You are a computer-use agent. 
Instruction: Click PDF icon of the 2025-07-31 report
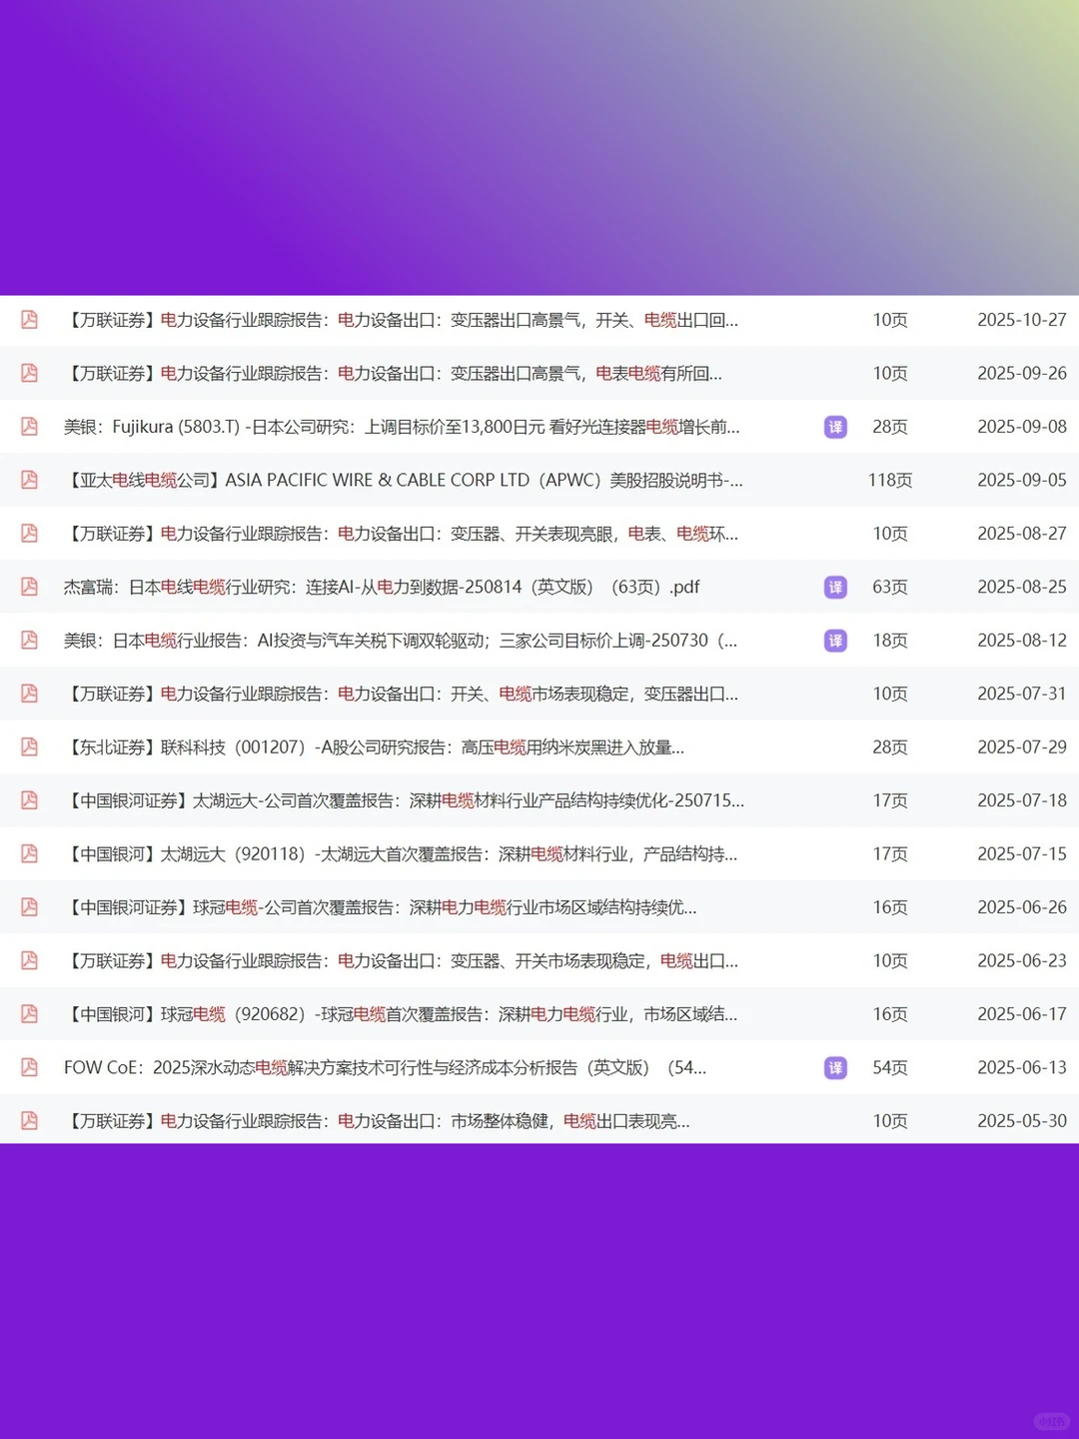click(x=29, y=694)
